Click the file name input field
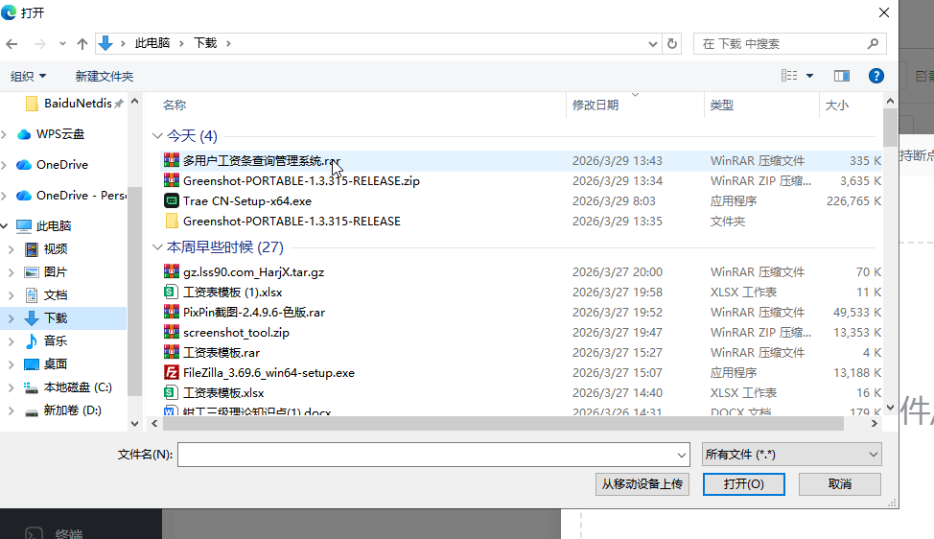Image resolution: width=934 pixels, height=539 pixels. [426, 455]
